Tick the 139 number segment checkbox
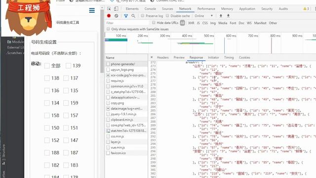Image resolution: width=316 pixels, height=178 pixels. point(68,66)
